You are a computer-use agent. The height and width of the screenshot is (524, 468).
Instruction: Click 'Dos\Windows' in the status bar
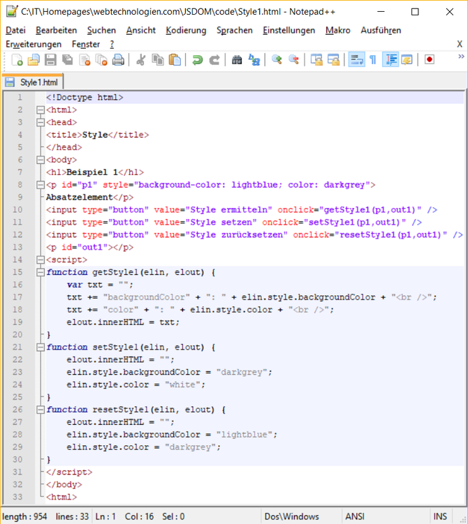point(292,516)
